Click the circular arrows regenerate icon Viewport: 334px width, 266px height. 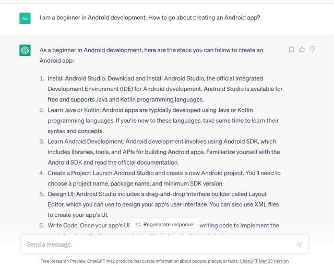[x=138, y=225]
